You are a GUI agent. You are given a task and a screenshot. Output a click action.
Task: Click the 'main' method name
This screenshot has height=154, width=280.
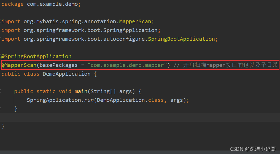(x=81, y=91)
